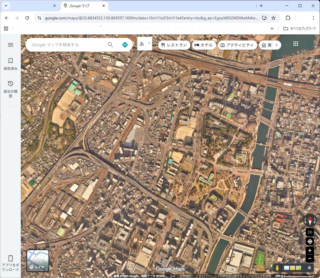Expand the imagery strip with double chevron

tap(309, 268)
